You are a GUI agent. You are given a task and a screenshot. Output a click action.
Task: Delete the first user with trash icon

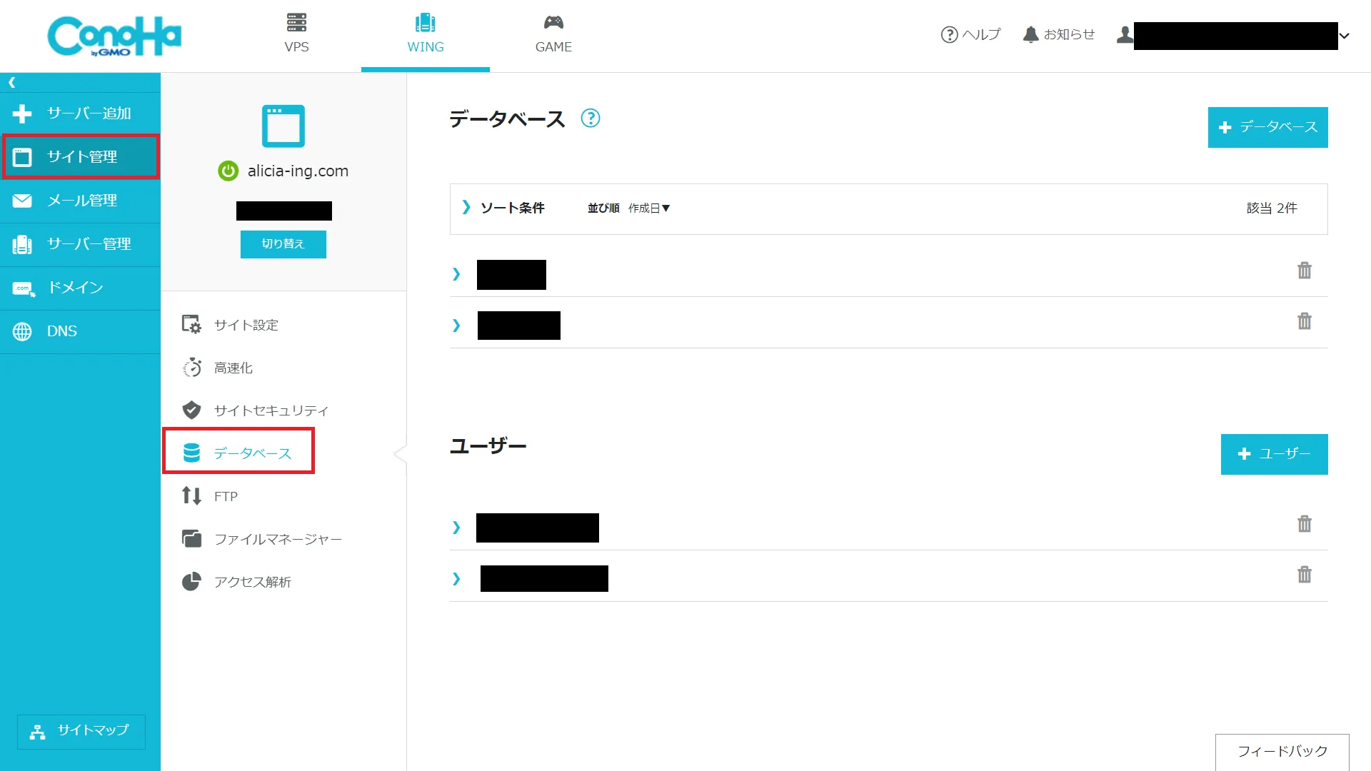pos(1305,524)
